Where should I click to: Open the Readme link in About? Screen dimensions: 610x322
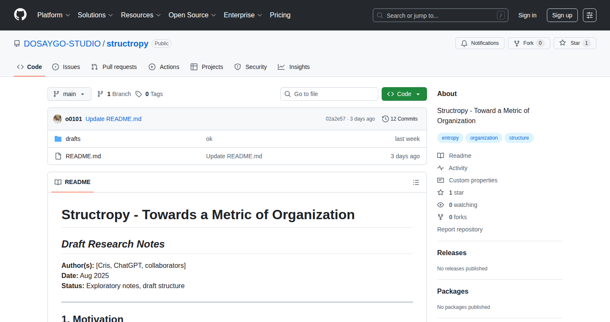(455, 156)
